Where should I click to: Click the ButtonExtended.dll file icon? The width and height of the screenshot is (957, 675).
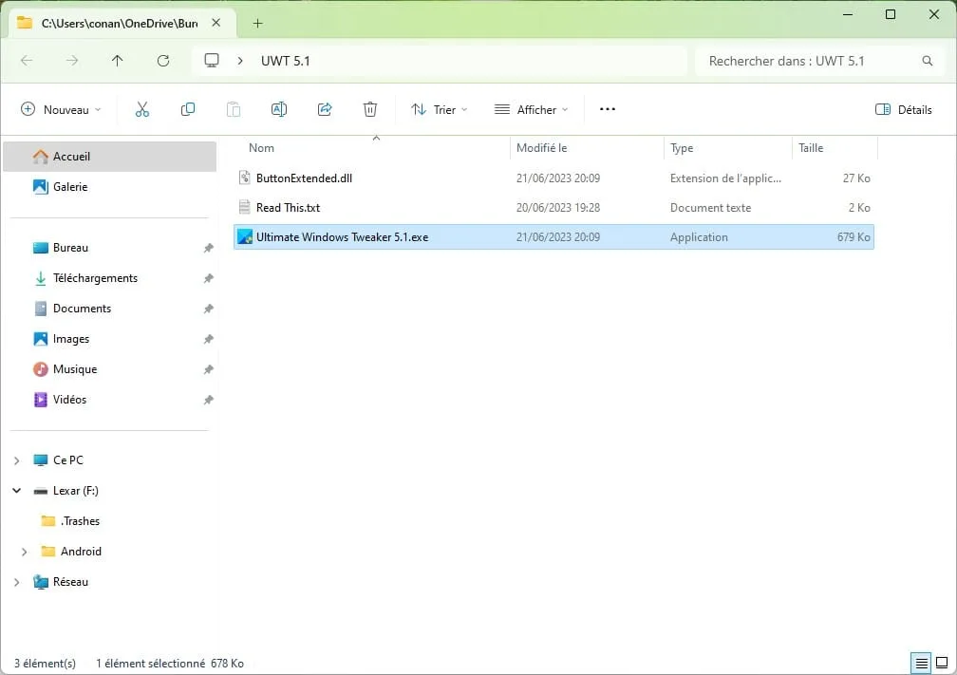[245, 178]
